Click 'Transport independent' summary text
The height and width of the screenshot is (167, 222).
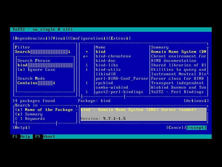click(x=177, y=83)
